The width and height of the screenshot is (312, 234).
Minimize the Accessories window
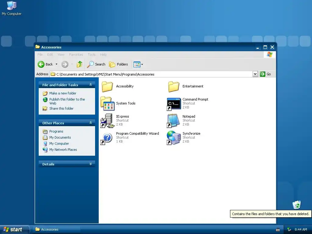(258, 47)
